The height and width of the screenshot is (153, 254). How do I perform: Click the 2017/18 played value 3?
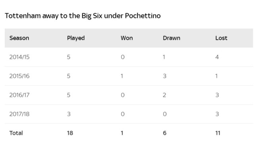69,114
